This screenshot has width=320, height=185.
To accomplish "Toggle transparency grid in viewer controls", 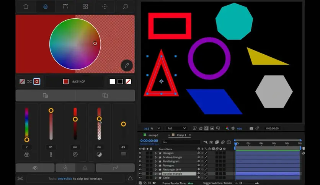I will pyautogui.click(x=201, y=128).
